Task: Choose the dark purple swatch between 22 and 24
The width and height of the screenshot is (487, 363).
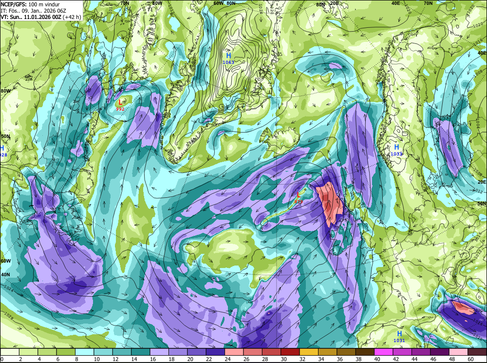Action: click(215, 352)
